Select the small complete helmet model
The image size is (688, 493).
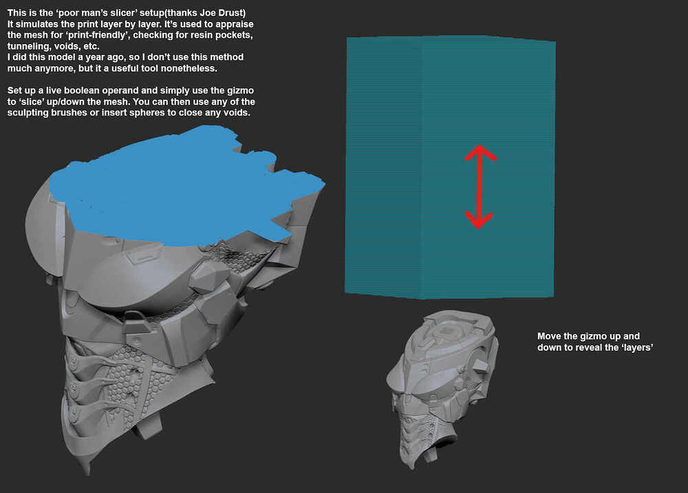click(x=442, y=389)
